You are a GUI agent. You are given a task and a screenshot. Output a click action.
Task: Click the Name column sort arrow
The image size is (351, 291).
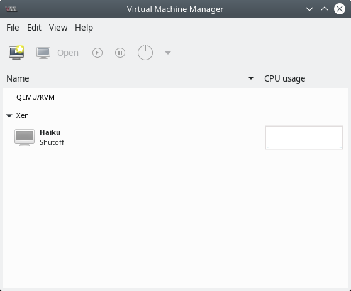click(251, 78)
